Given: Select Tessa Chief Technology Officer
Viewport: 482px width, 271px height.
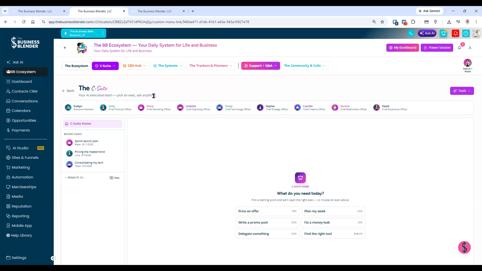Looking at the screenshot, I should [x=233, y=108].
